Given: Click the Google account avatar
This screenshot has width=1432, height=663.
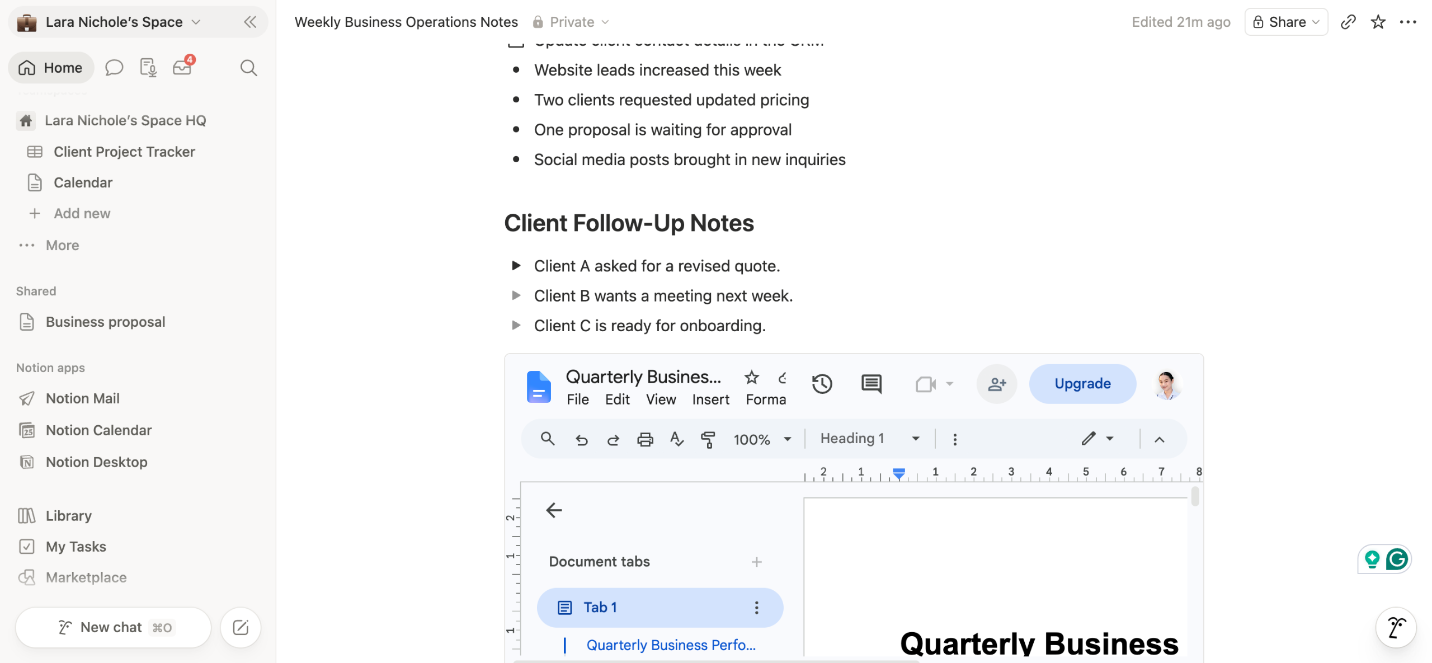Looking at the screenshot, I should click(x=1166, y=384).
